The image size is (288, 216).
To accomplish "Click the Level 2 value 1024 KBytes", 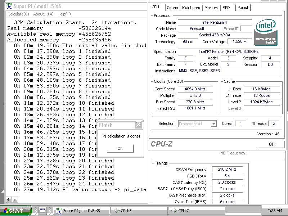I will click(262, 102).
